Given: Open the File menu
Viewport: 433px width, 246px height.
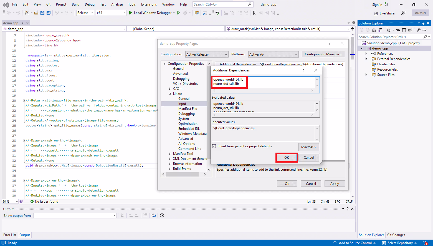Looking at the screenshot, I should pyautogui.click(x=15, y=4).
